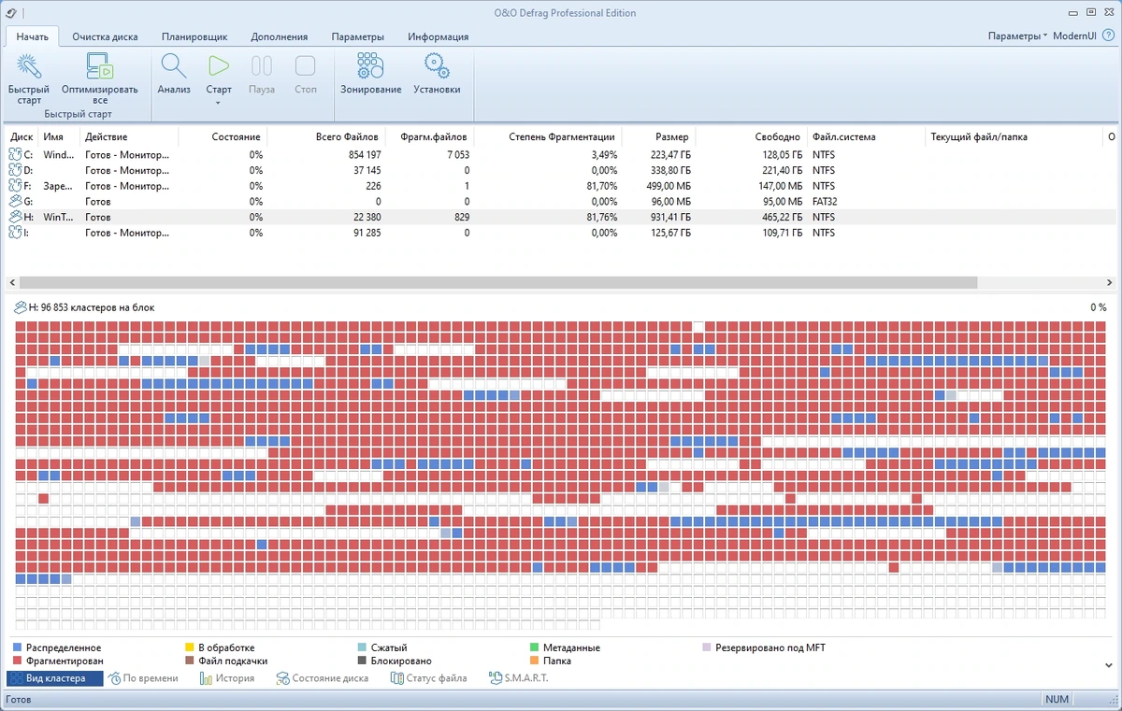Open the Старт dropdown arrow
1122x711 pixels.
[219, 101]
